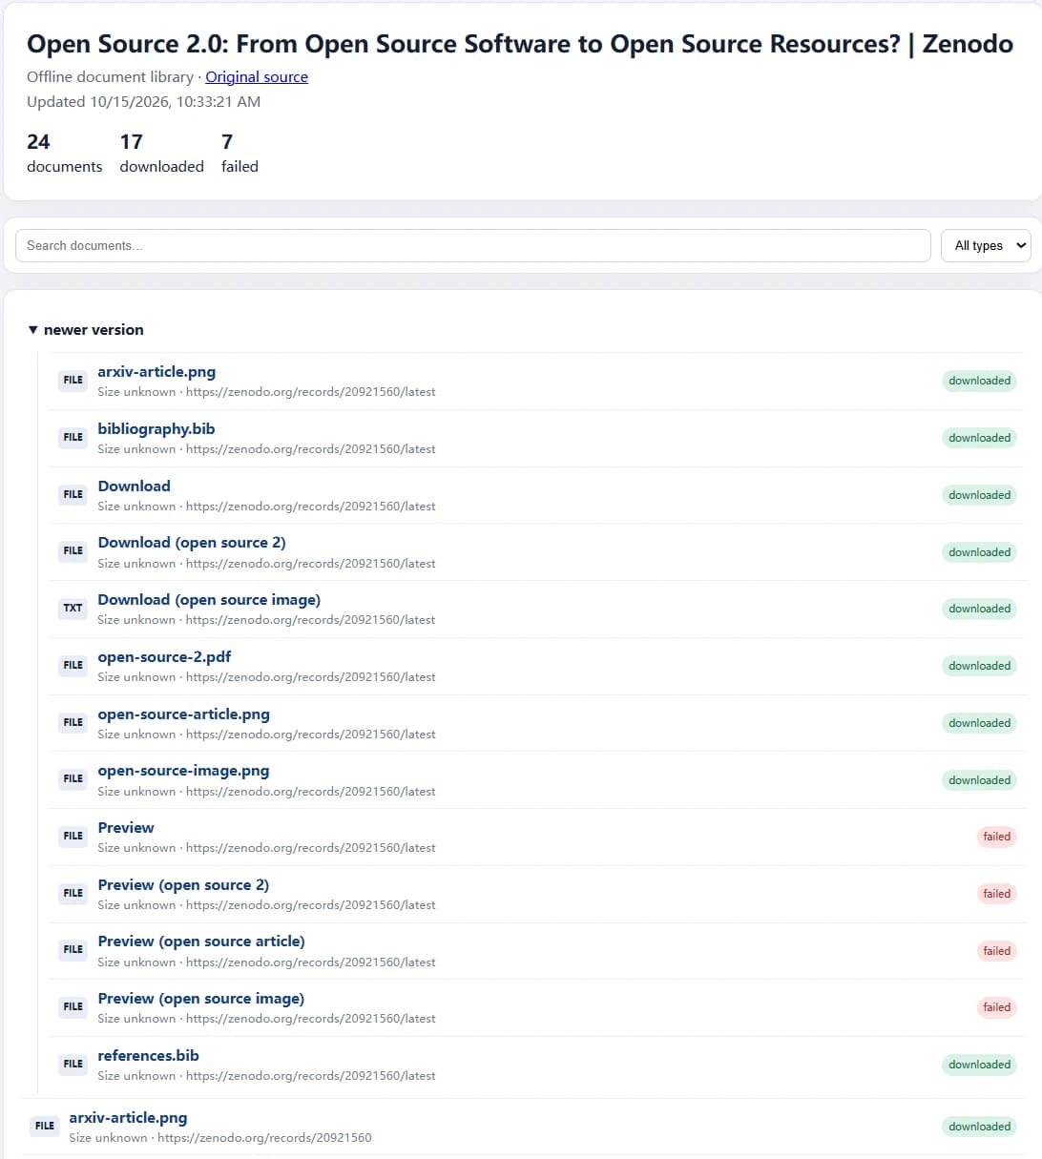Open the Original source link
The width and height of the screenshot is (1042, 1159).
(257, 77)
